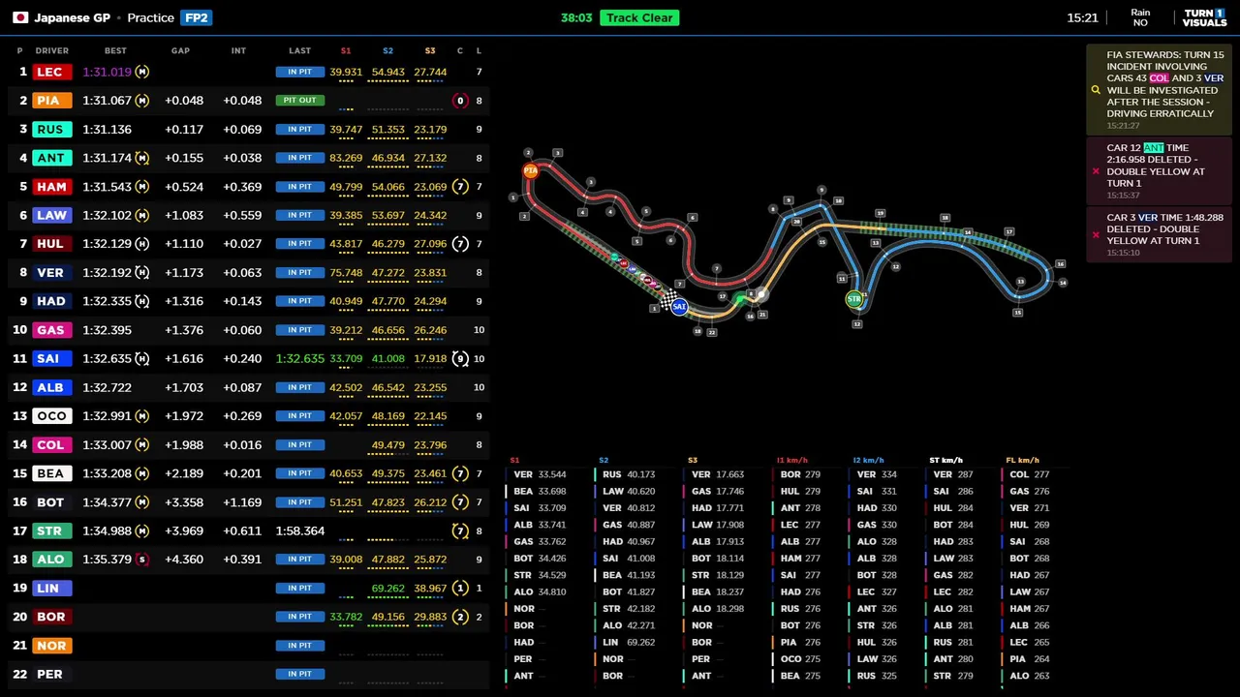Select the OCO driver badge
Viewport: 1240px width, 697px height.
click(51, 416)
